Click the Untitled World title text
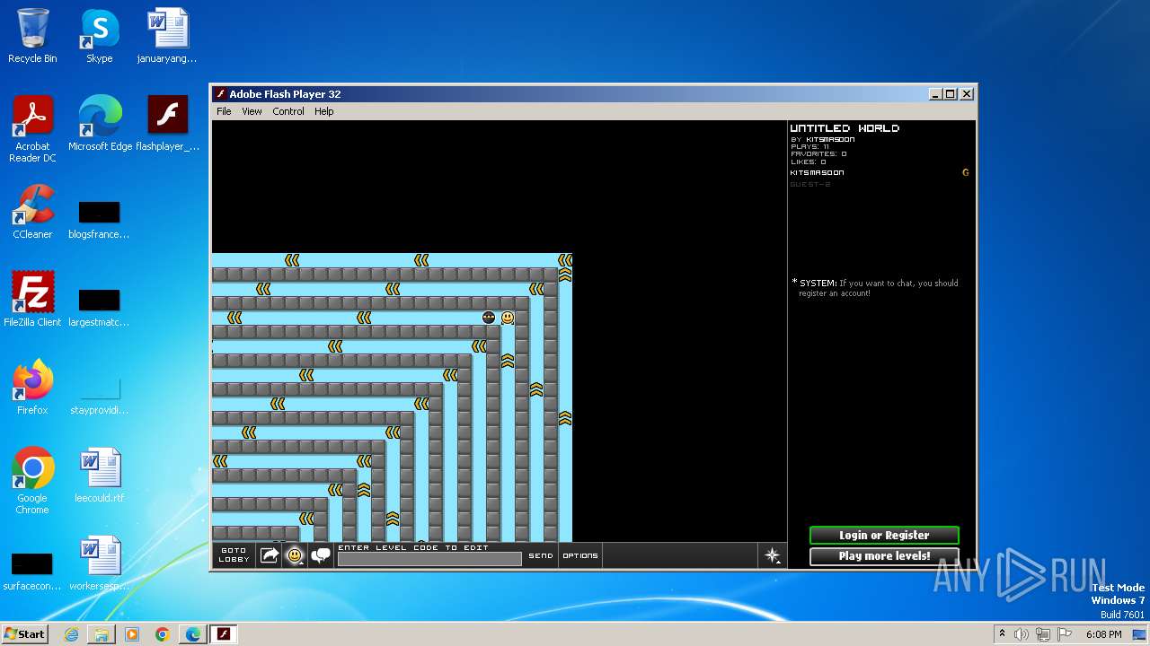 pos(845,128)
